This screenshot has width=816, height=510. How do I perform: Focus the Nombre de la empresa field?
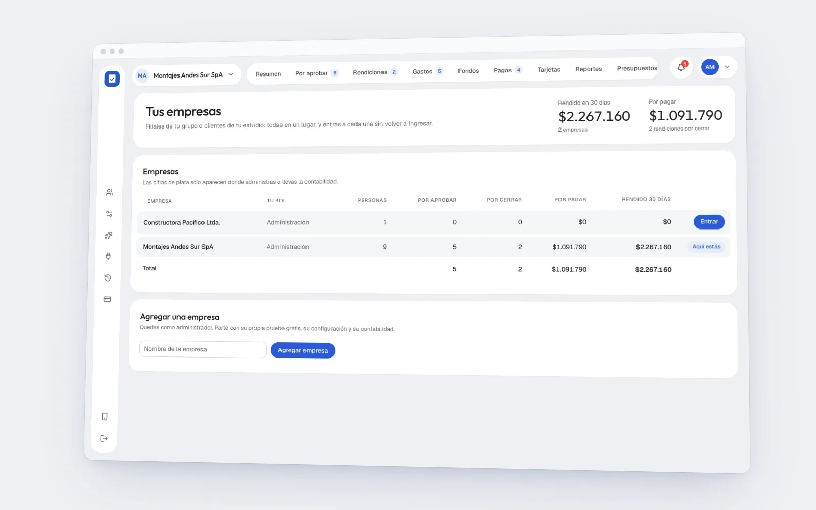coord(203,349)
